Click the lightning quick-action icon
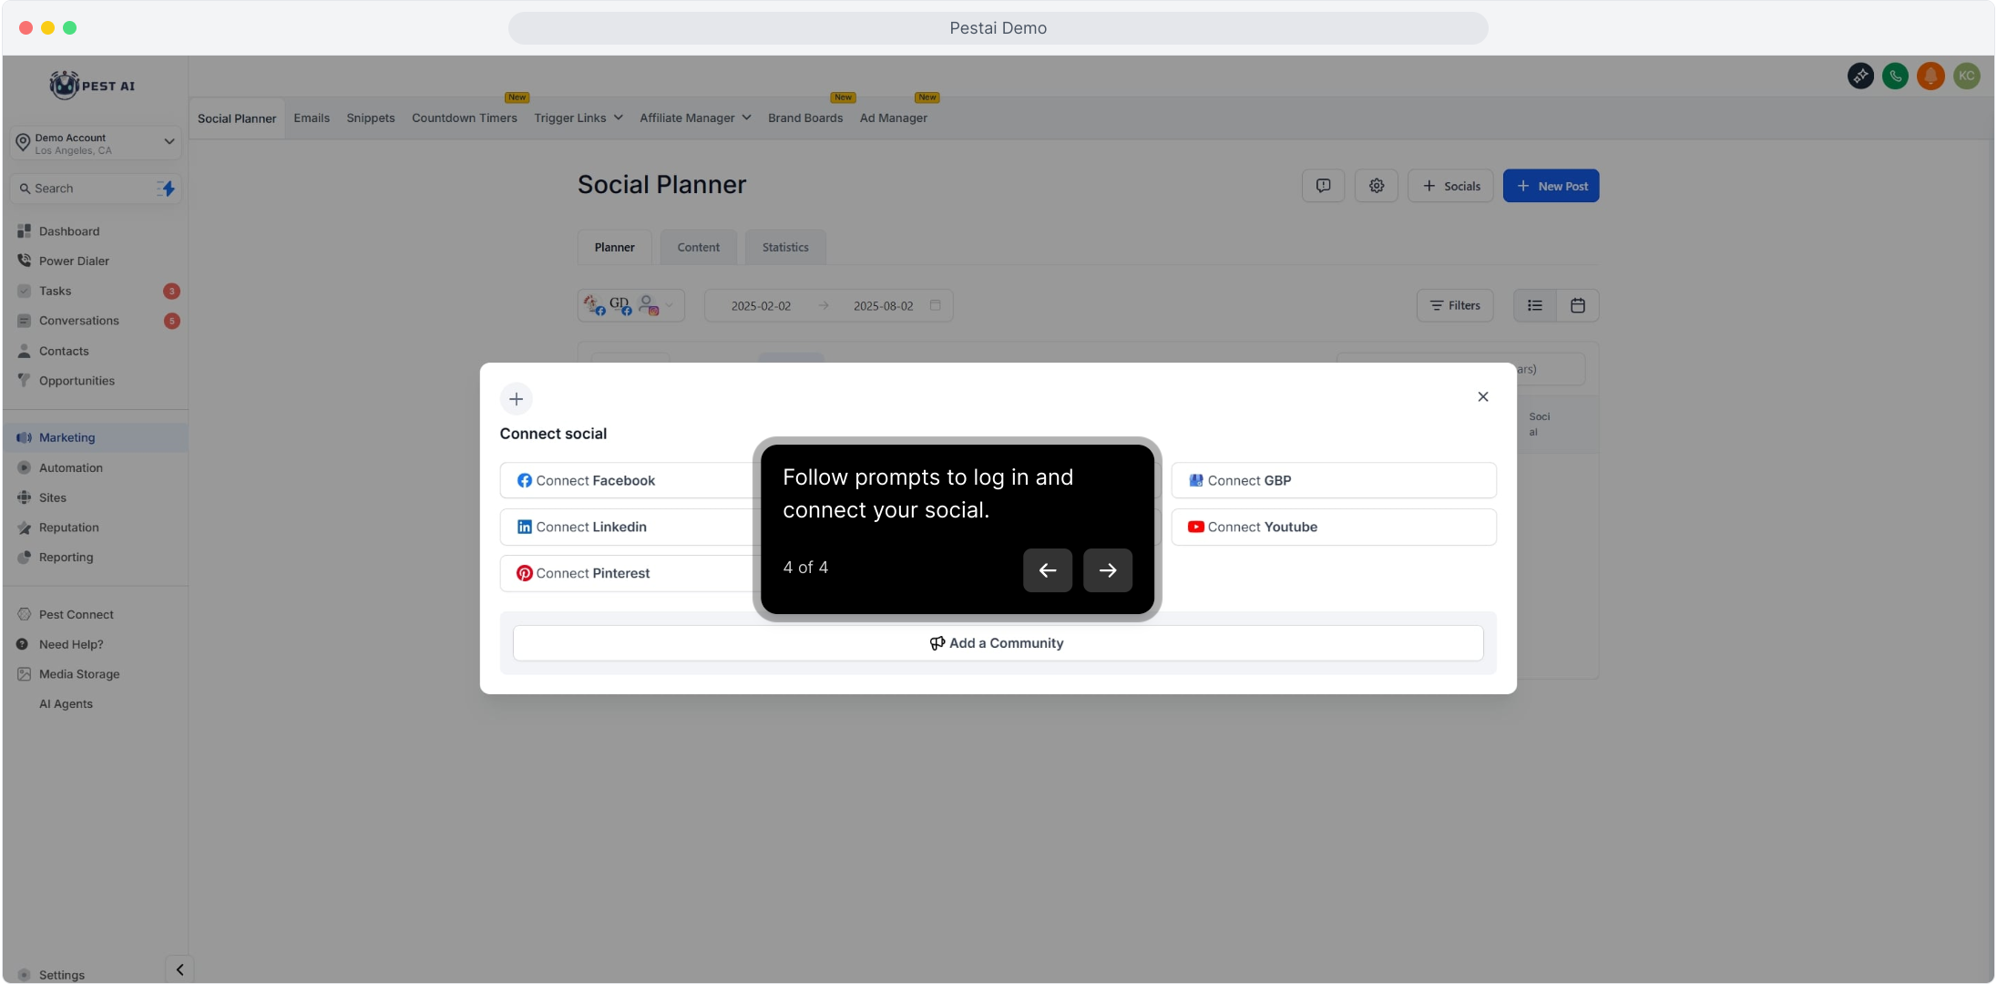Image resolution: width=1997 pixels, height=984 pixels. click(x=167, y=189)
